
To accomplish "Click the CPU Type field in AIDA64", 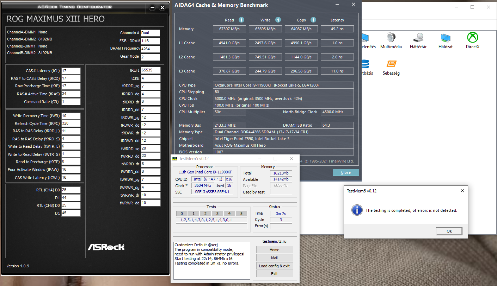I will 284,85.
